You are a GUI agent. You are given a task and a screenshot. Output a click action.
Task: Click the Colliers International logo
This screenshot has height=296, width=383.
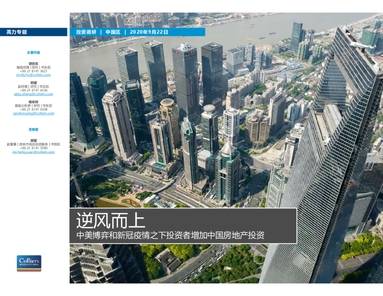point(29,264)
